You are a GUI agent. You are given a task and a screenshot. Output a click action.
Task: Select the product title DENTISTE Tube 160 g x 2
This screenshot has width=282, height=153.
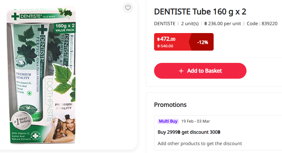click(x=200, y=12)
